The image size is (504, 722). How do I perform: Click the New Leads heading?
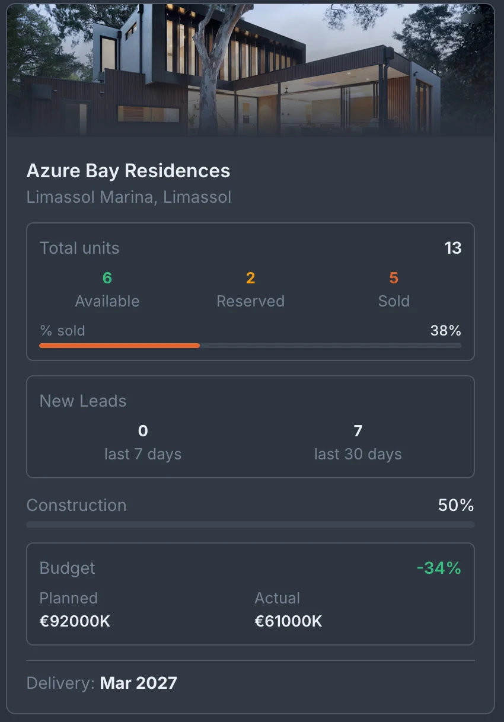click(x=83, y=401)
